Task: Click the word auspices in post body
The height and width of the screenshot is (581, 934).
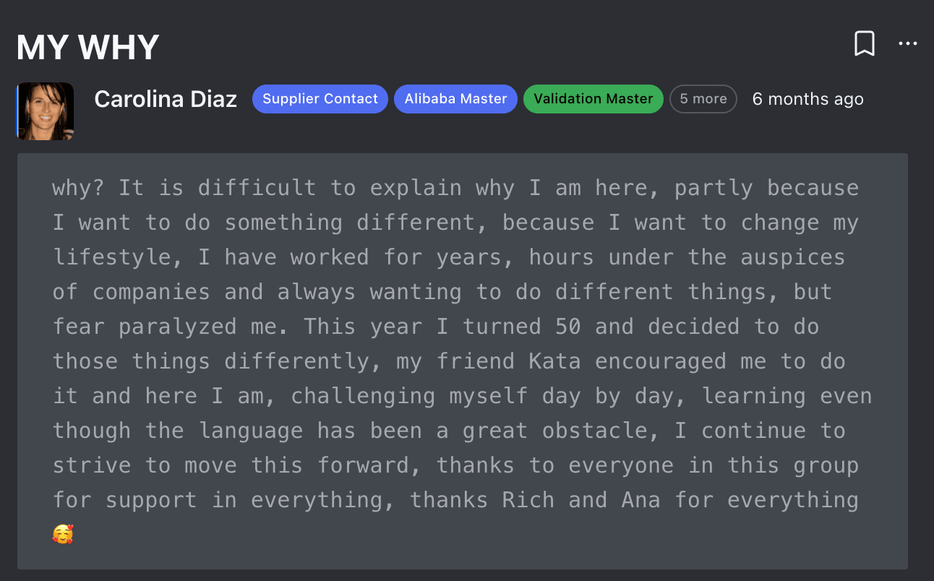Action: tap(792, 257)
